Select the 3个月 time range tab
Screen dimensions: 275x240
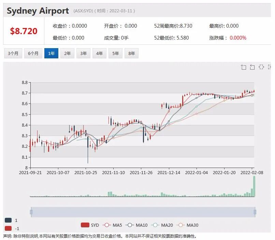click(x=13, y=53)
